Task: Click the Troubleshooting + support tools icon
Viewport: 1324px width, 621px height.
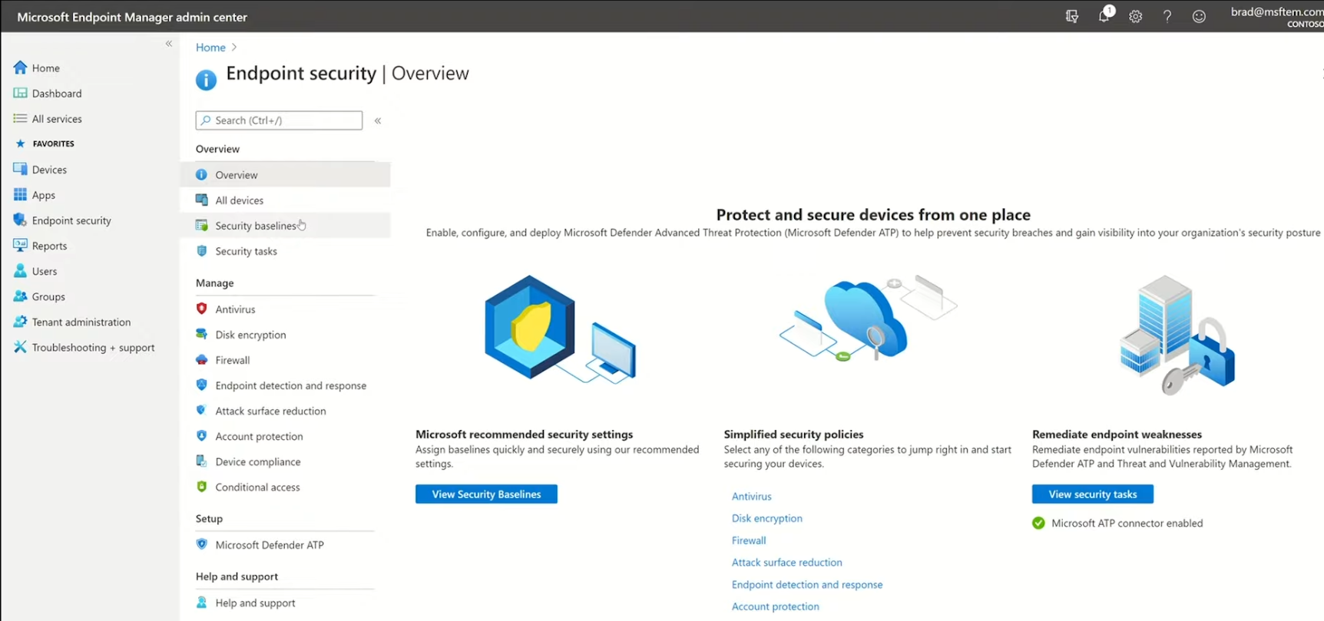Action: click(x=20, y=347)
